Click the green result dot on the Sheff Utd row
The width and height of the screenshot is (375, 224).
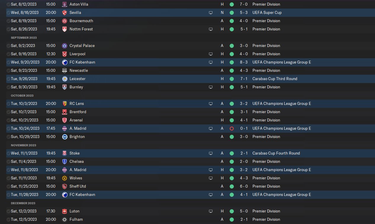pyautogui.click(x=231, y=186)
